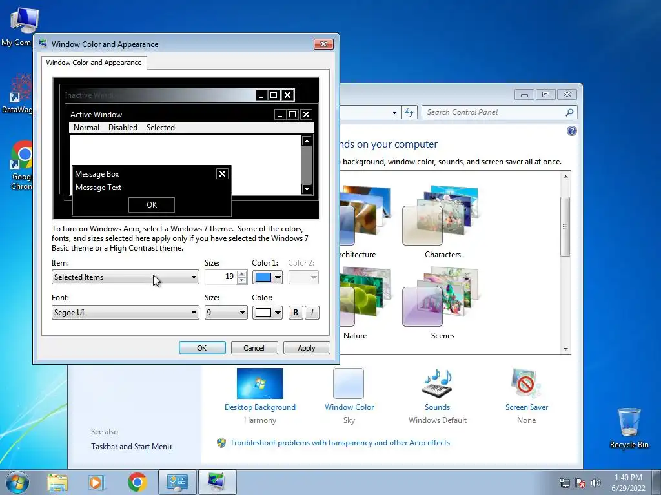661x495 pixels.
Task: Click the volume speaker tray icon
Action: click(x=595, y=483)
